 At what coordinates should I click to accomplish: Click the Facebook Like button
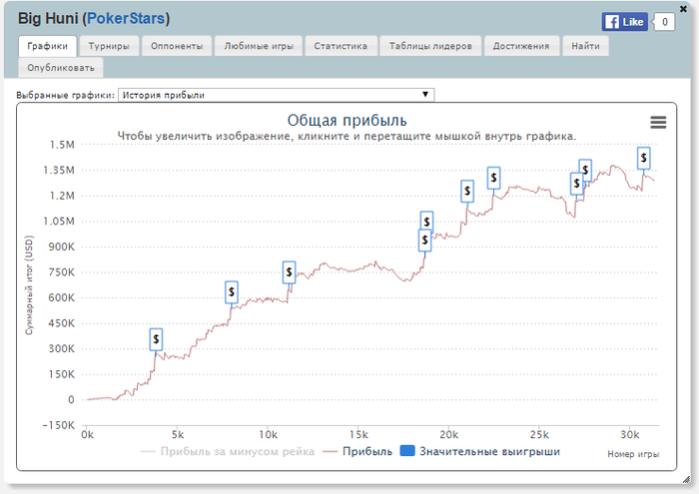(x=624, y=21)
